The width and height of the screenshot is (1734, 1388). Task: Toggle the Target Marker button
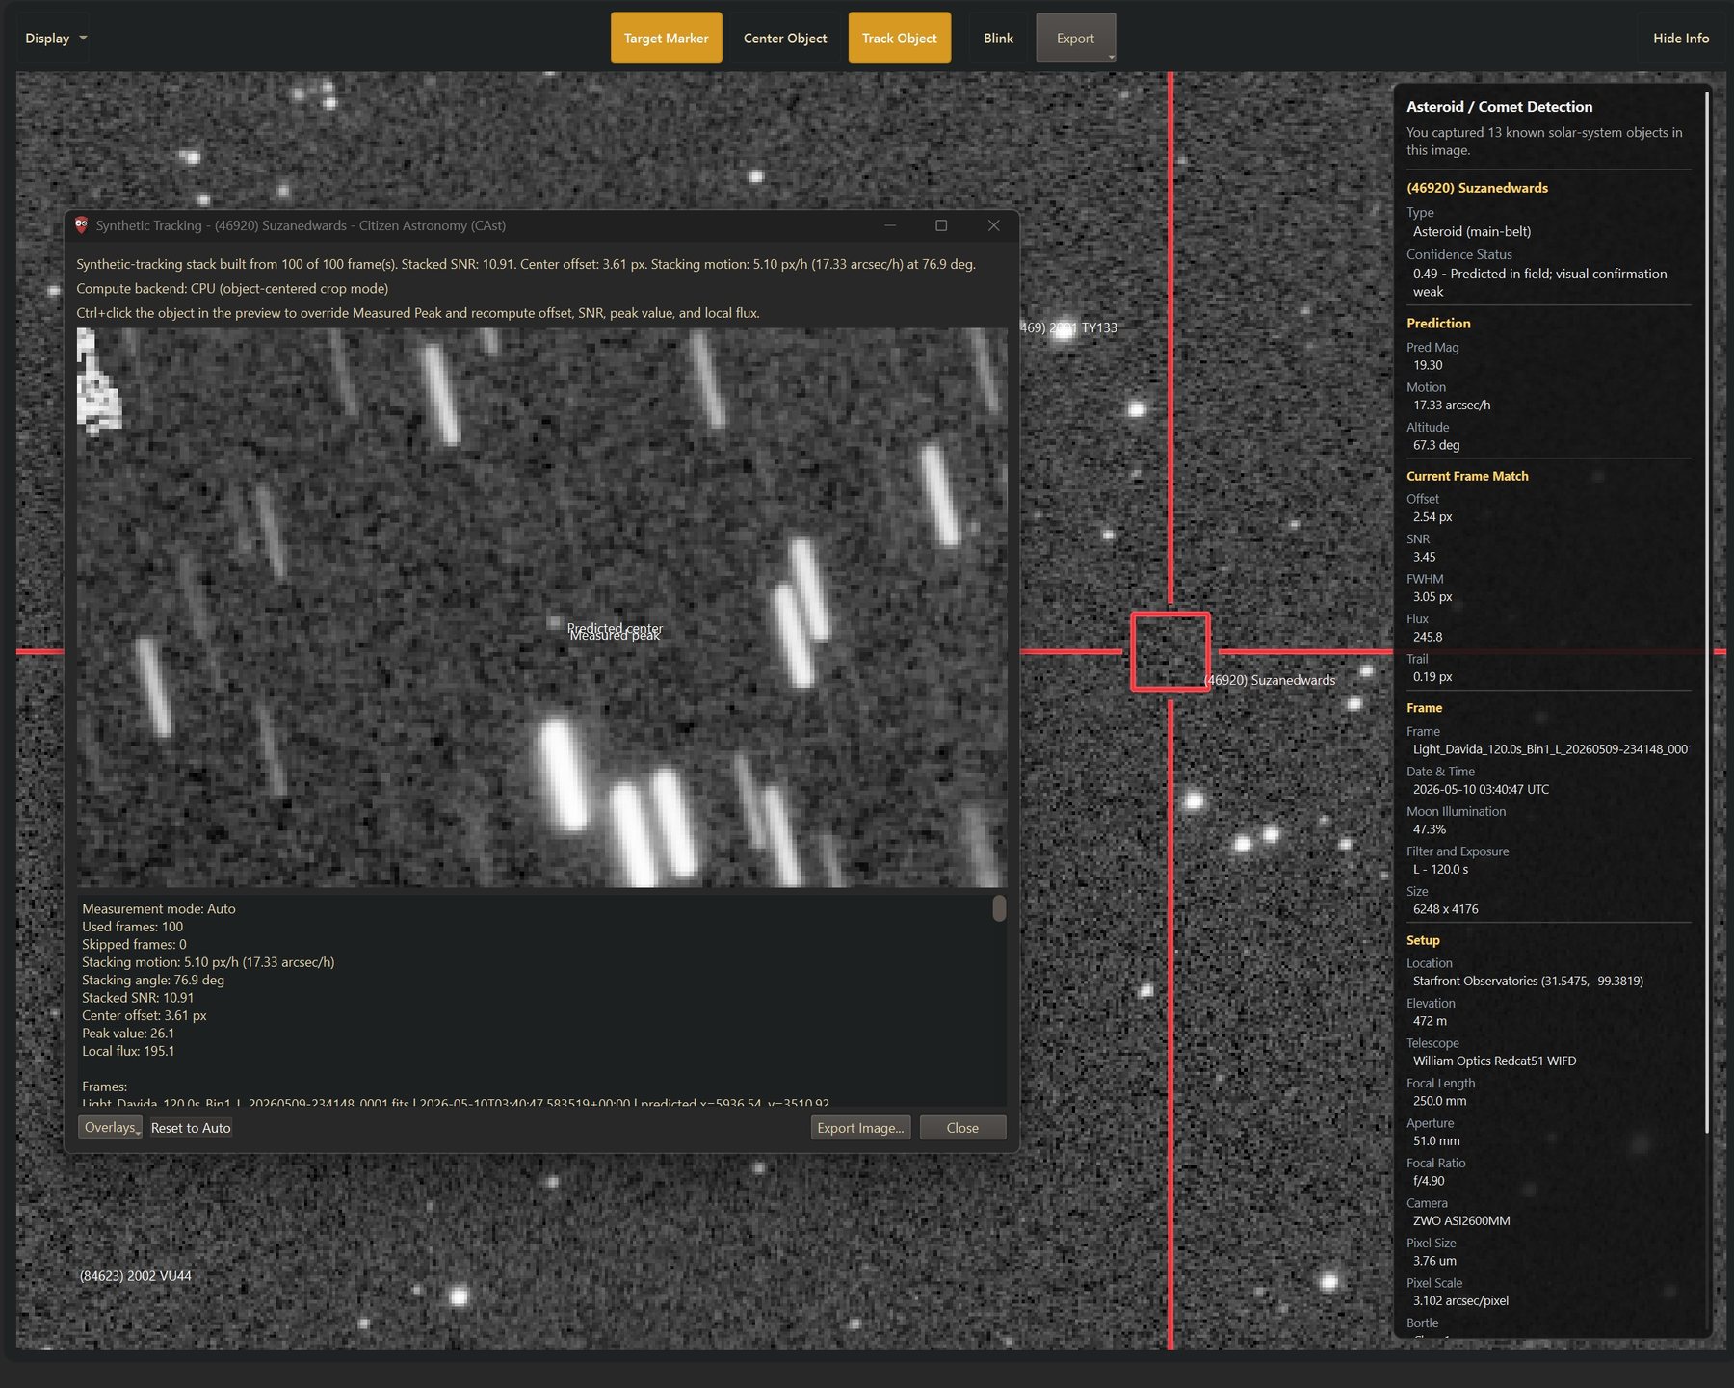(x=666, y=39)
